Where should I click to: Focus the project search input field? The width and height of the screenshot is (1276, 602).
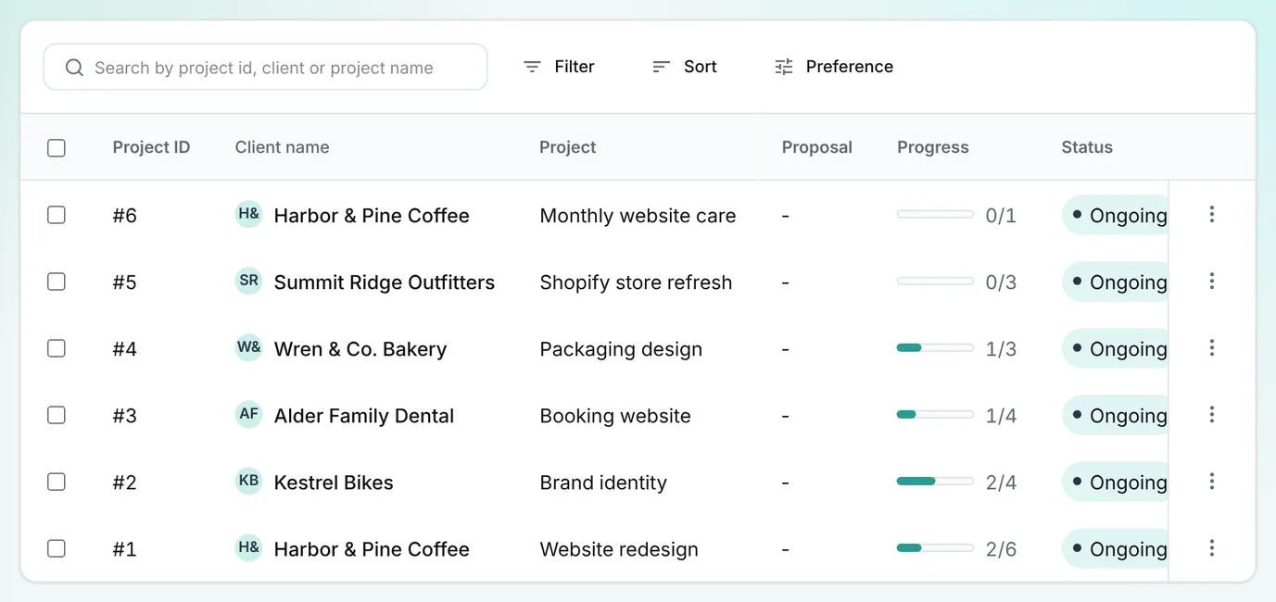tap(265, 67)
